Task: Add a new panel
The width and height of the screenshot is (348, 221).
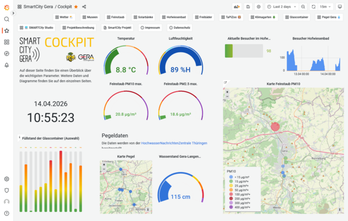Action: tap(237, 7)
